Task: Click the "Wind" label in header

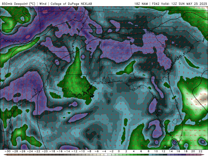Action: click(43, 4)
